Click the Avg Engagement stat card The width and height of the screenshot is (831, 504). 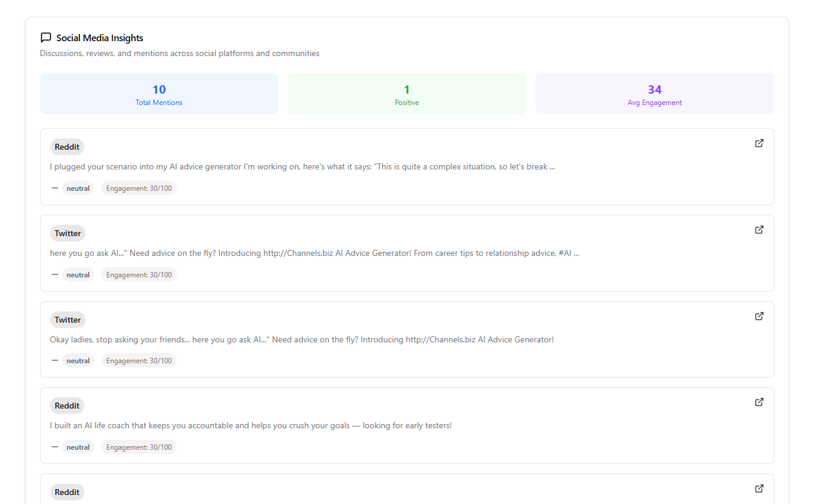click(655, 94)
